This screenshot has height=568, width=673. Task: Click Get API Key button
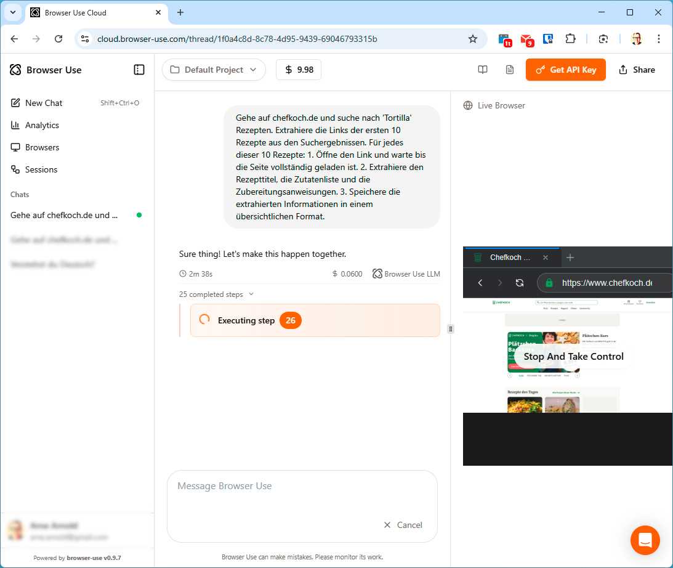[566, 70]
